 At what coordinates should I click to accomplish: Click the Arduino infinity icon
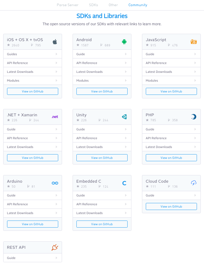pyautogui.click(x=55, y=183)
